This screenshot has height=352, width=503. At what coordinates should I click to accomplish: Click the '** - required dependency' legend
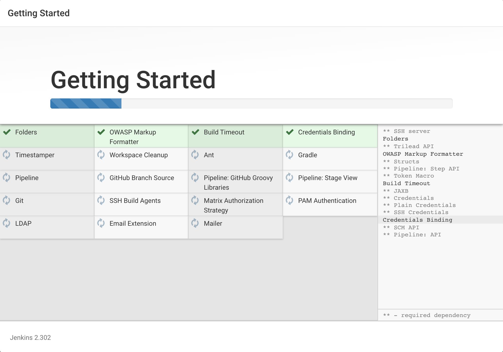point(427,315)
